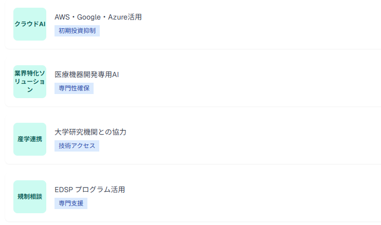Click the 専門支援 blue tag

pos(71,203)
